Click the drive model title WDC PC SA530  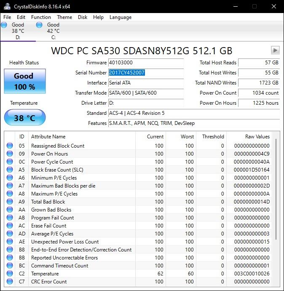[x=142, y=50]
